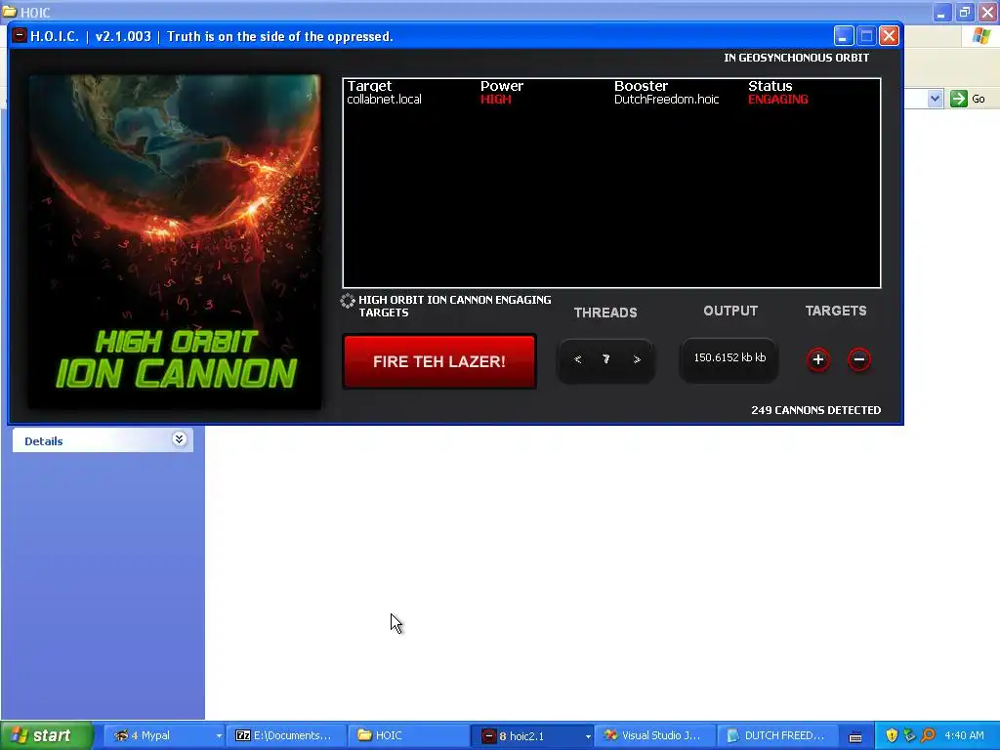Open the address bar dropdown in Explorer

point(935,99)
